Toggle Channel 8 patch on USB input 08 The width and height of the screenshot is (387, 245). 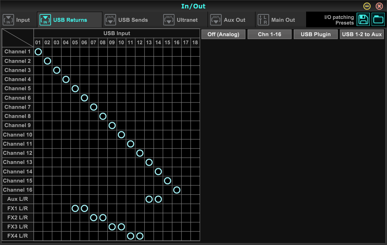(x=103, y=116)
